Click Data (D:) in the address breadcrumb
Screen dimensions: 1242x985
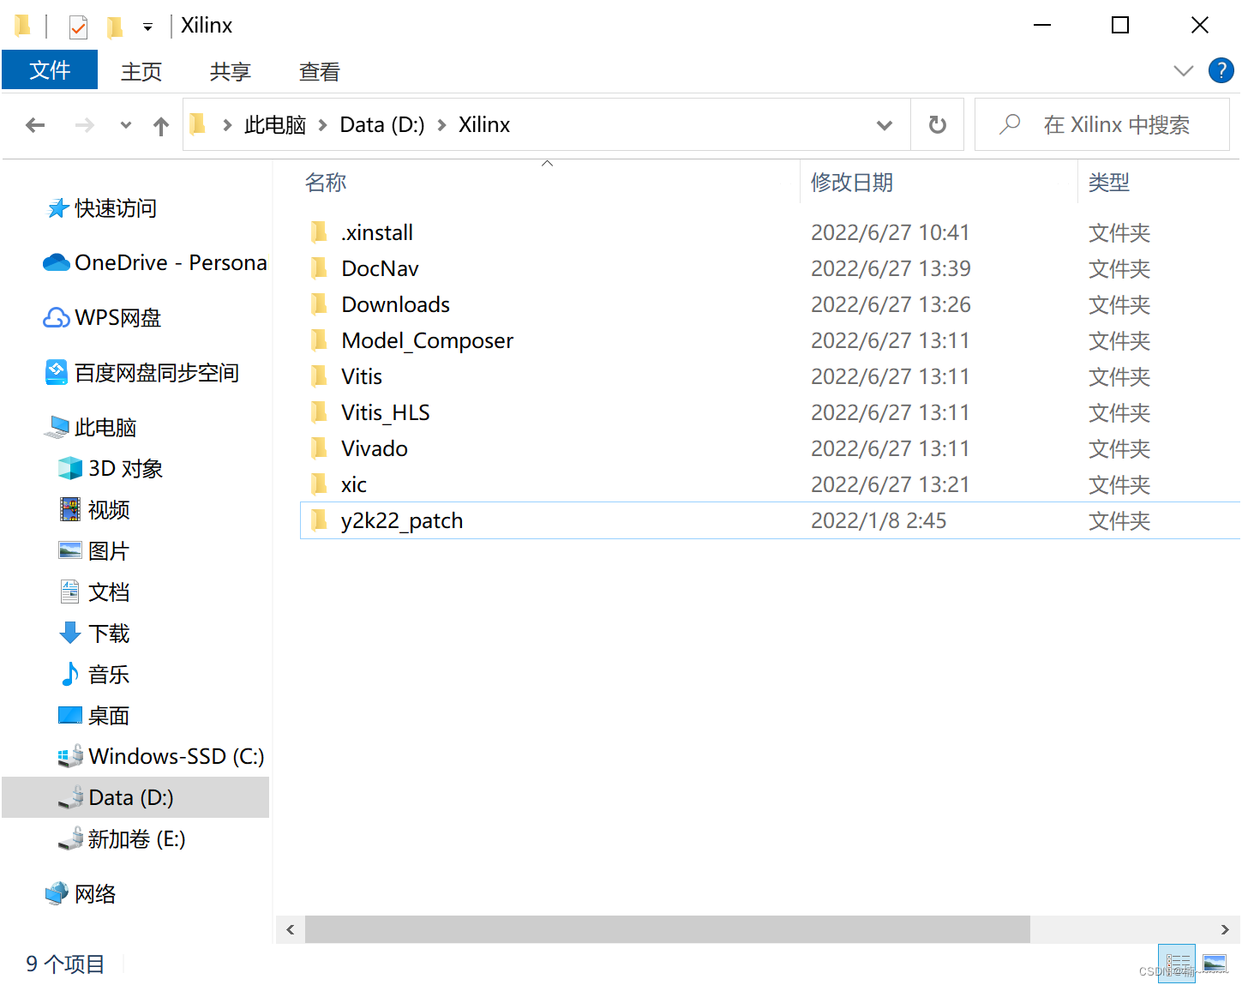point(382,125)
